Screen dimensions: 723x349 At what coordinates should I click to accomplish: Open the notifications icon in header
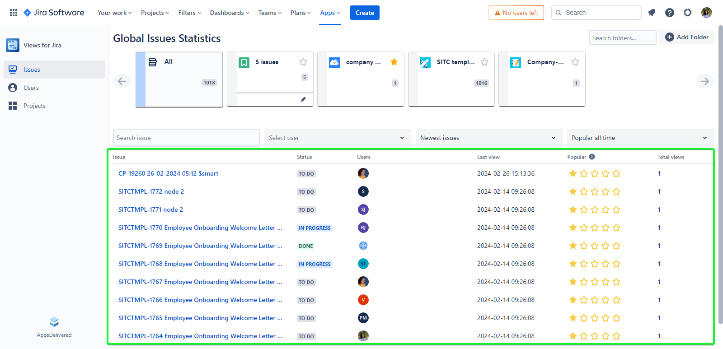[x=652, y=13]
